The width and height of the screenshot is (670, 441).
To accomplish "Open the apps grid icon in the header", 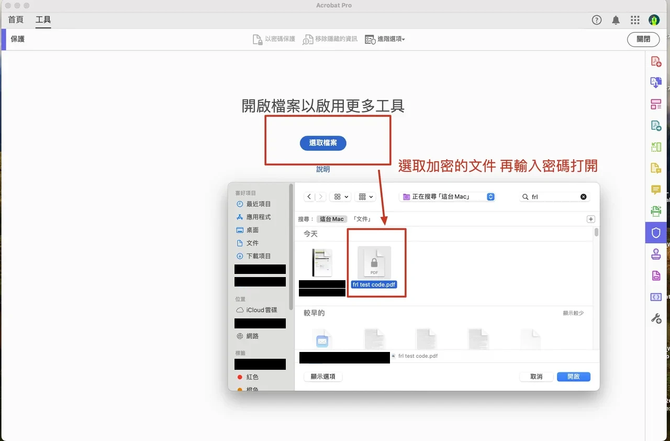I will coord(635,20).
